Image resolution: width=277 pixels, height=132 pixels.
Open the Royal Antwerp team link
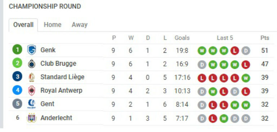(61, 90)
